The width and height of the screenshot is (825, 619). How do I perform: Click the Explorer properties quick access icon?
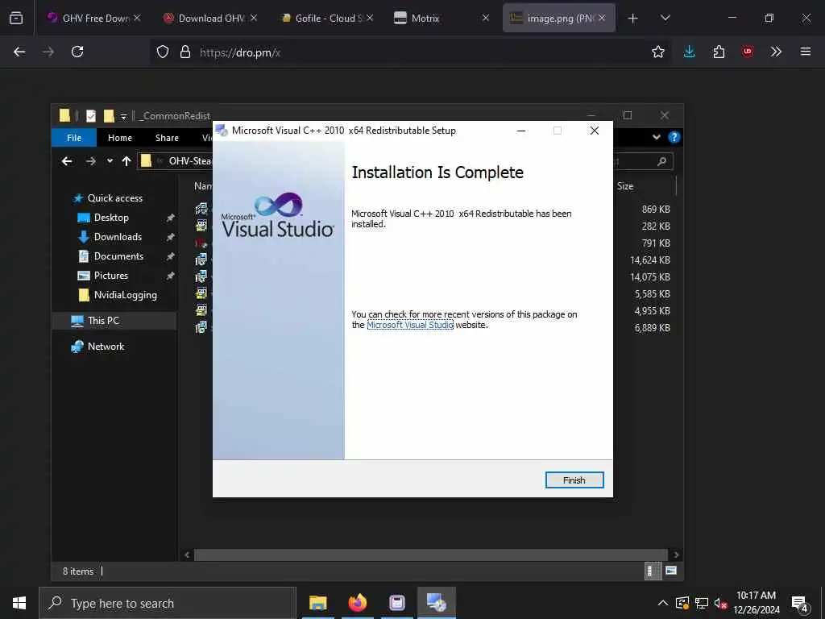[91, 116]
